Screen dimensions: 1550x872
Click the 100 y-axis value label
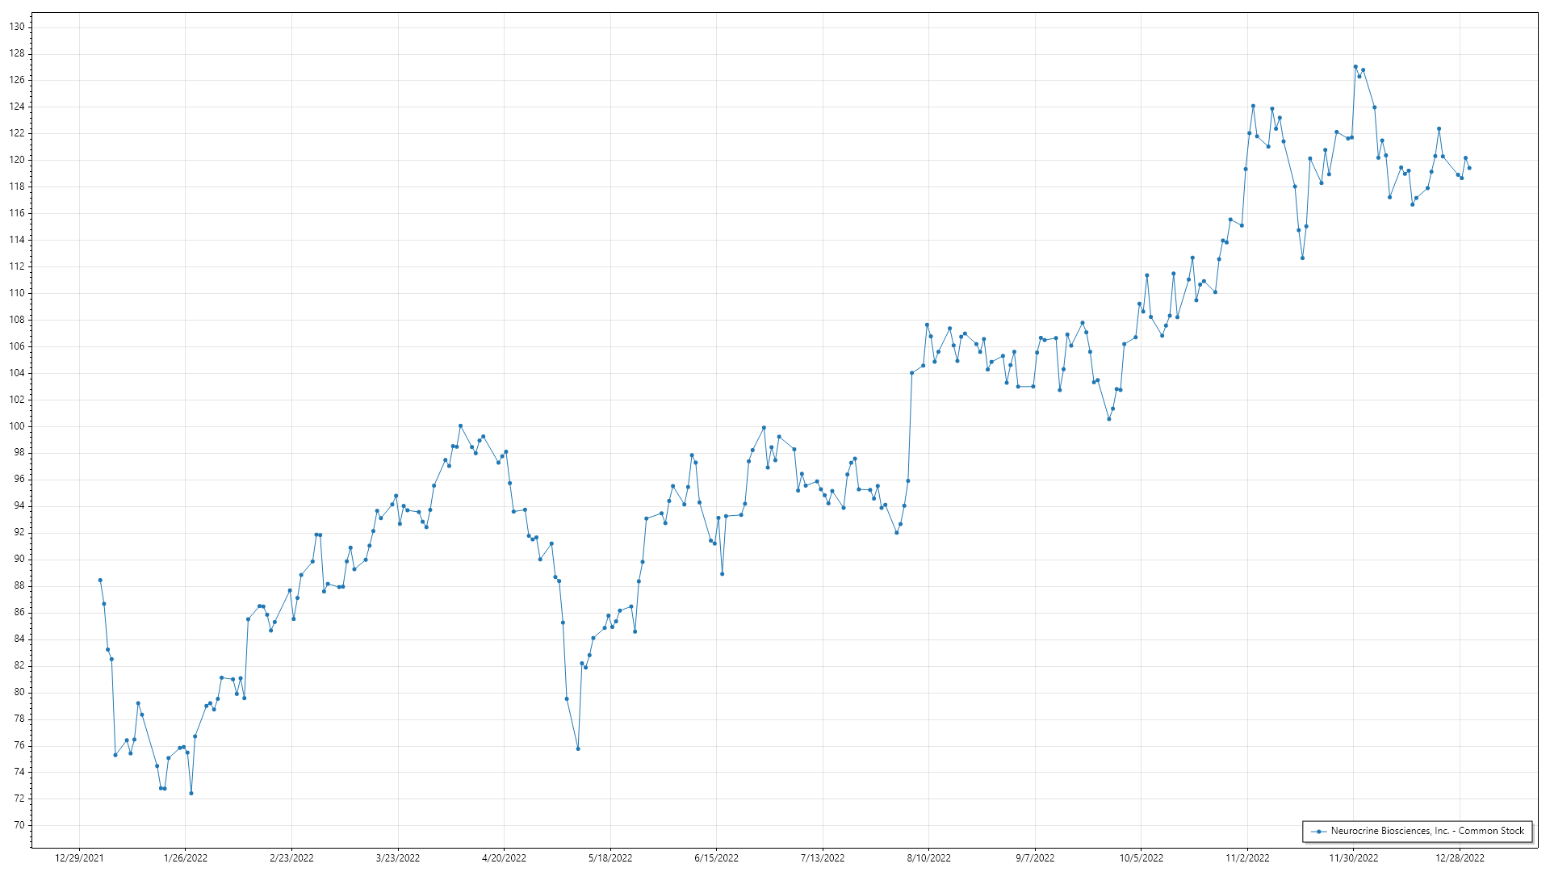17,426
